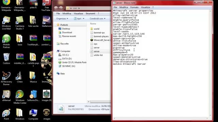Launch Camtasia Studio 7 desktop shortcut

tap(20, 23)
